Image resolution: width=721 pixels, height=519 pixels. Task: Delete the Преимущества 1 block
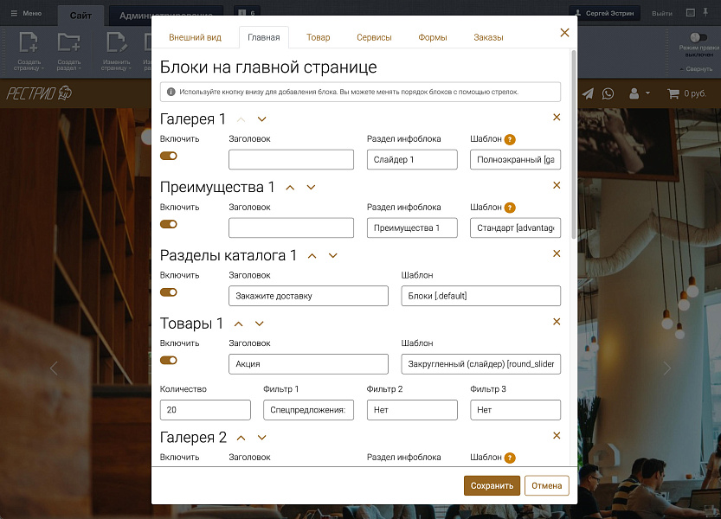pos(557,186)
